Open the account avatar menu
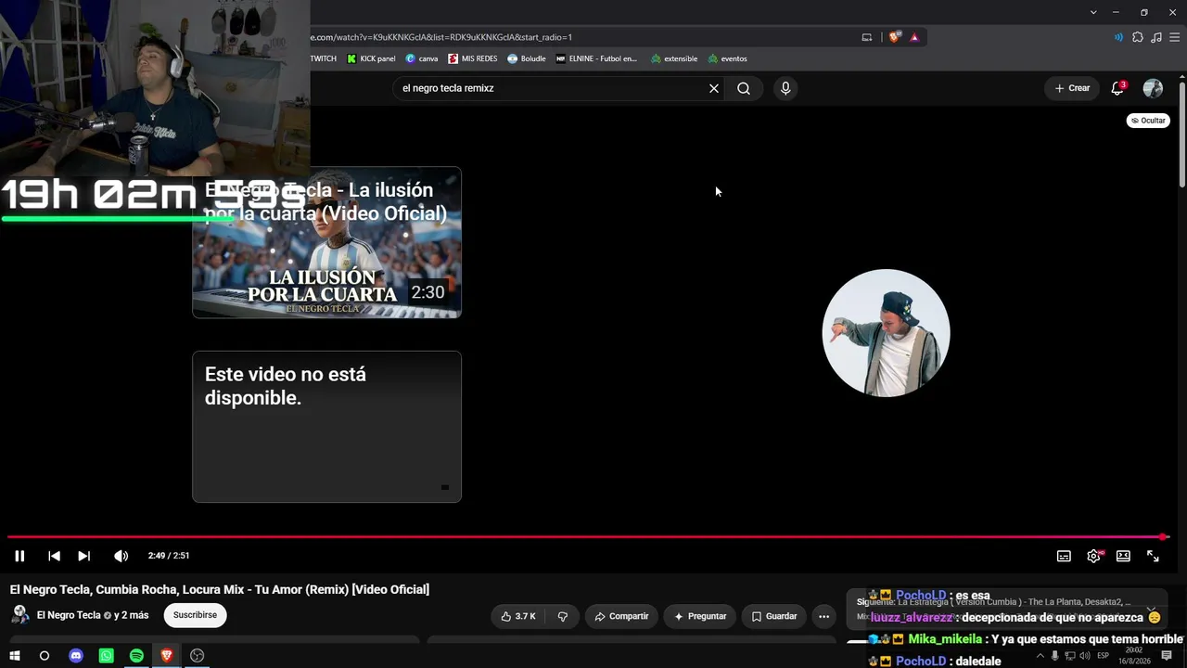The width and height of the screenshot is (1187, 668). 1153,88
